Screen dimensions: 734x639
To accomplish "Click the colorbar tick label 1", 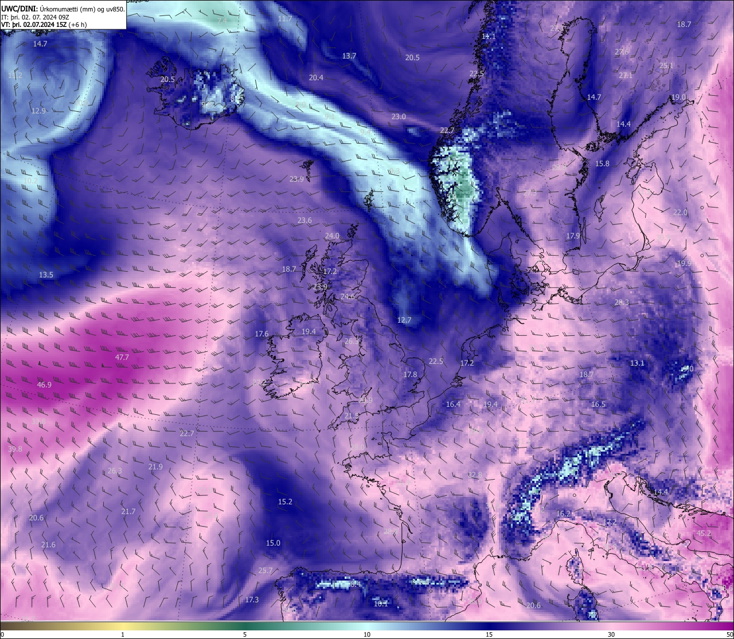I will 123,634.
